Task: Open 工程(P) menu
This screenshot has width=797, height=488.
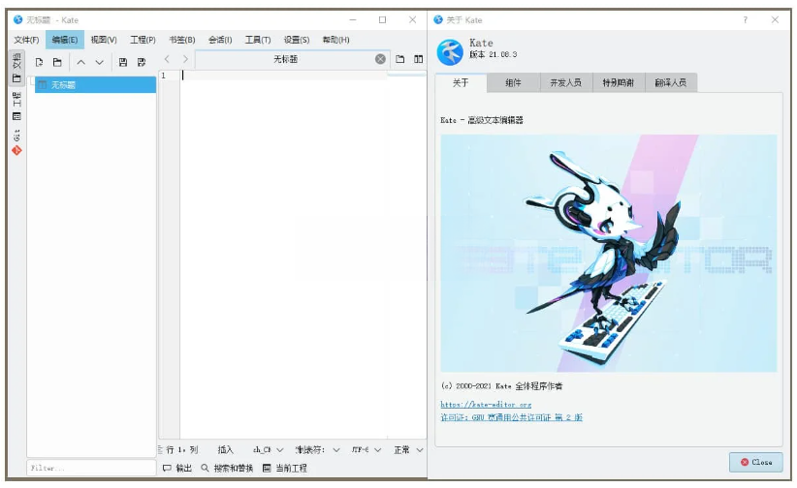Action: pyautogui.click(x=143, y=40)
